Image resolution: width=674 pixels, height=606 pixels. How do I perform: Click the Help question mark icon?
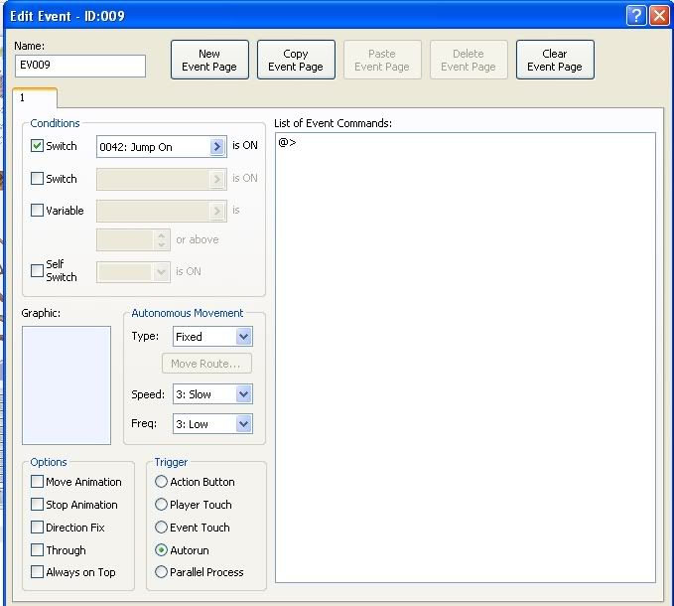[x=636, y=15]
